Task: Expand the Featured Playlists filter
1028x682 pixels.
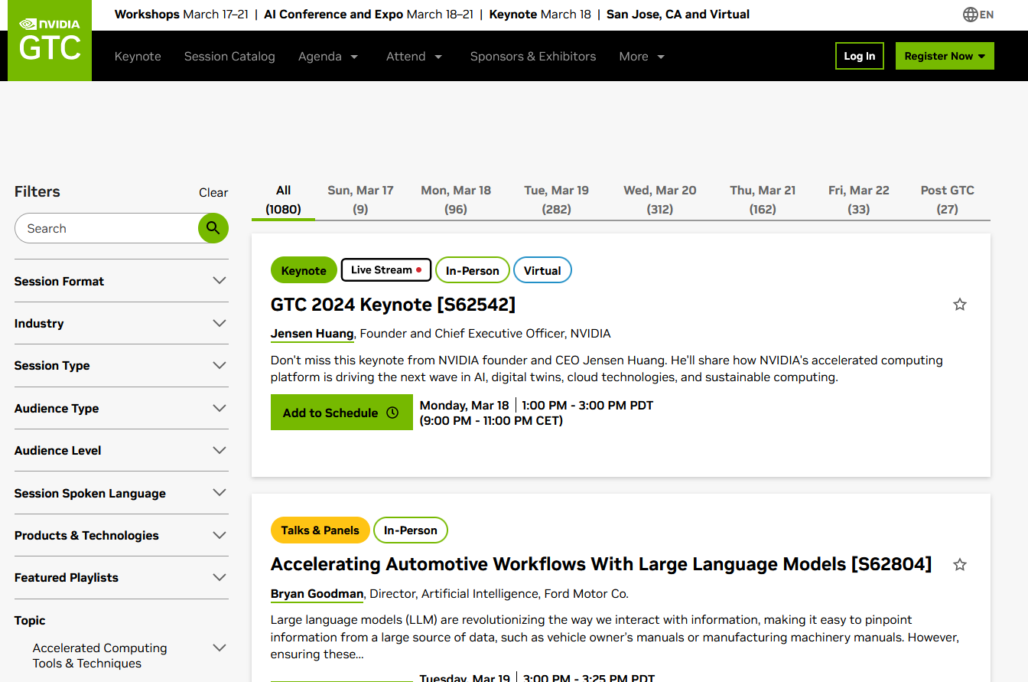Action: click(121, 577)
